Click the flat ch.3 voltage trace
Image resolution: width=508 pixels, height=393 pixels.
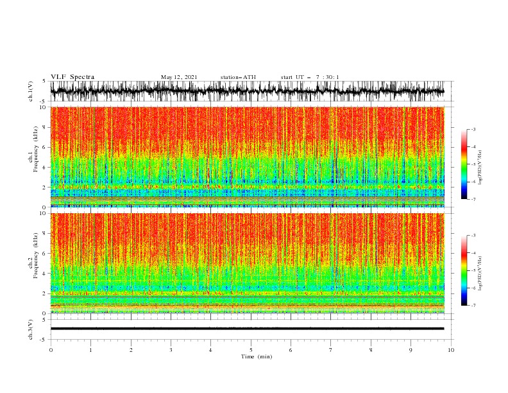click(247, 329)
